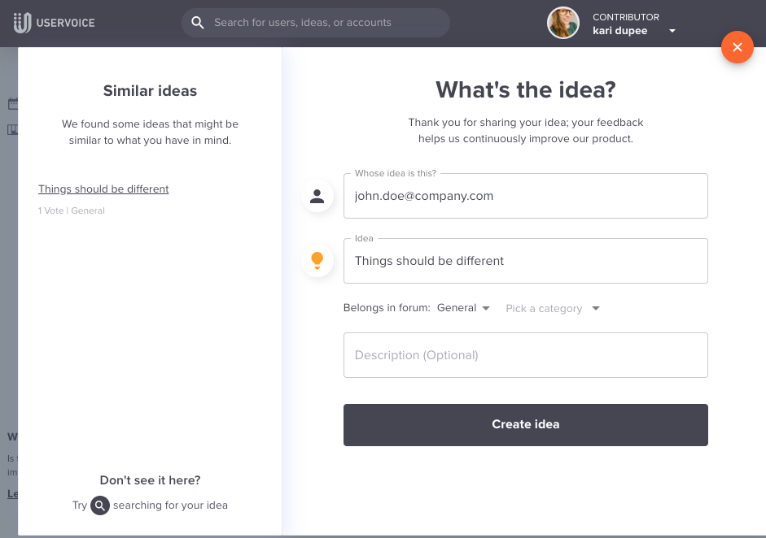Click the Create idea button

(526, 425)
